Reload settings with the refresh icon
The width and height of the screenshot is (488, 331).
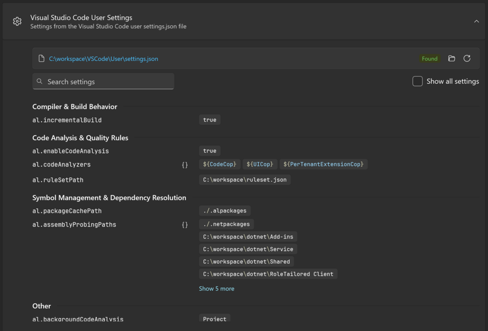click(x=467, y=58)
